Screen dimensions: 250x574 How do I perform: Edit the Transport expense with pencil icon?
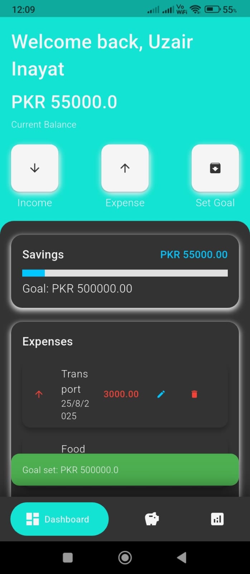click(161, 394)
